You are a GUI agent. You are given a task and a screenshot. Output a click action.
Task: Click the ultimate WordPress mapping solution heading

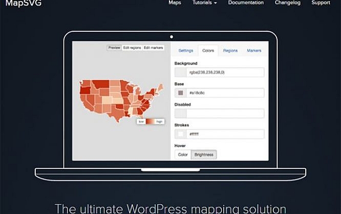click(x=170, y=208)
